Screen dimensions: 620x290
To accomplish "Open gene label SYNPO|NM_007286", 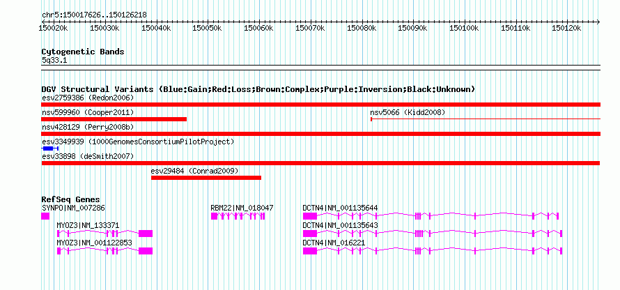I will (74, 208).
